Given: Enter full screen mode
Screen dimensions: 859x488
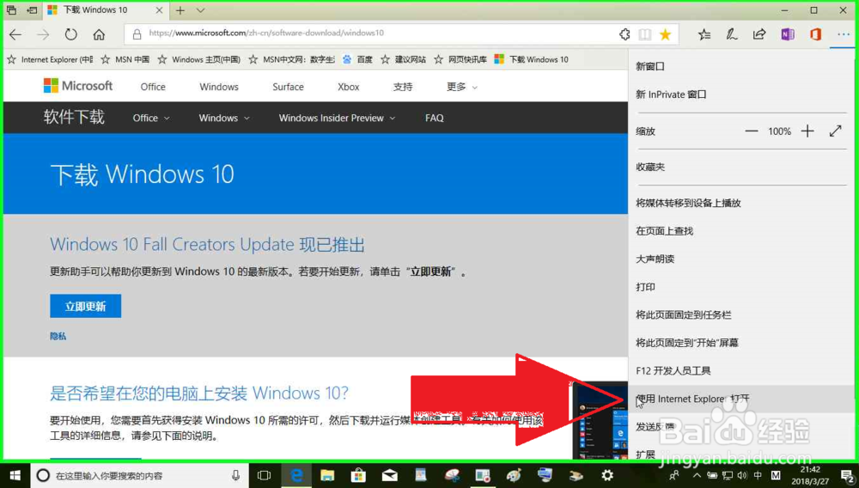Looking at the screenshot, I should point(835,131).
